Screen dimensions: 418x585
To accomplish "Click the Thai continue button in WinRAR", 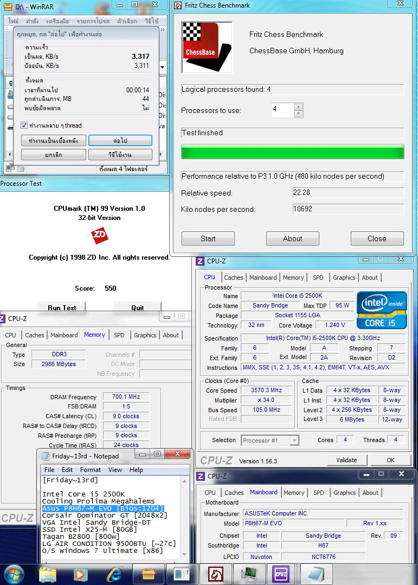I will [x=120, y=141].
